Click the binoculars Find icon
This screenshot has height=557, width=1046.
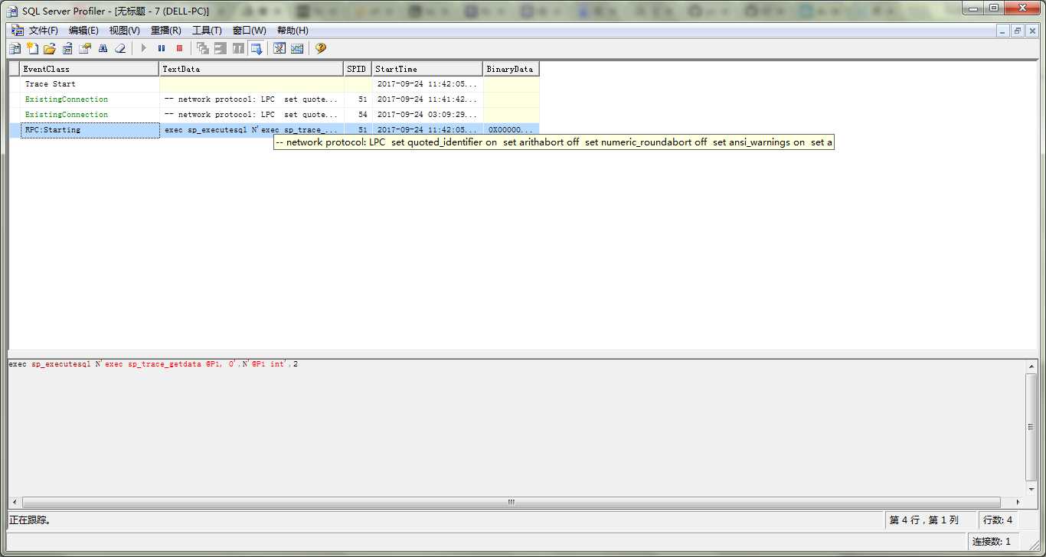pos(103,48)
